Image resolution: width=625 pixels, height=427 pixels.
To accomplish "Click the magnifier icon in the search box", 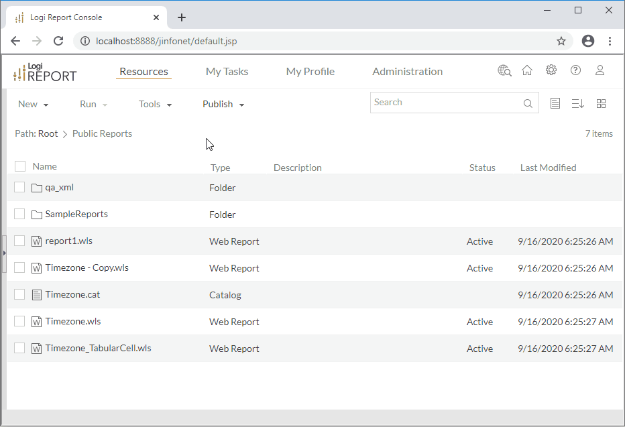I will [528, 103].
